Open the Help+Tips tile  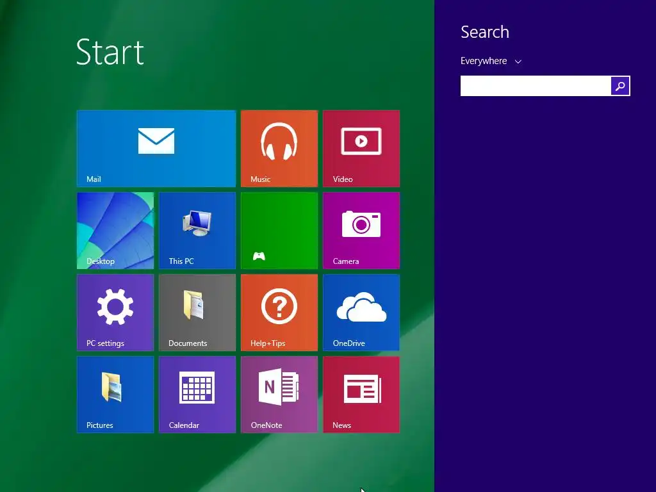coord(279,313)
